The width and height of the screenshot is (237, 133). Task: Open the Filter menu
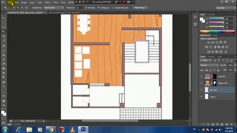[56, 3]
